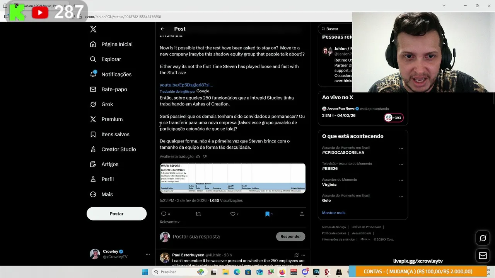Open options for Gelo trend
This screenshot has height=278, width=495.
click(x=401, y=196)
